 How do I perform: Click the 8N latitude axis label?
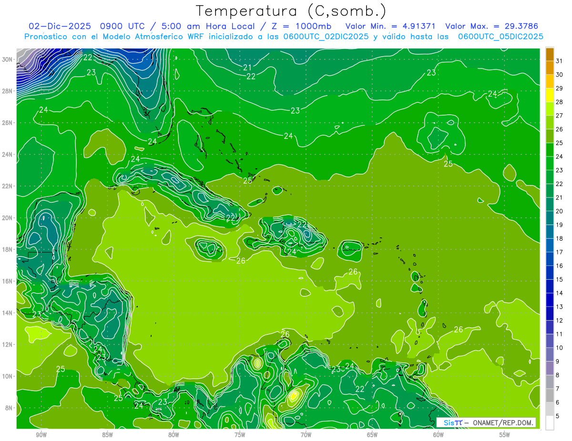tap(9, 408)
